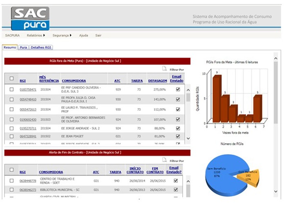Click consumer name EE JORGE ANDRADE - SUL 2

[81, 129]
